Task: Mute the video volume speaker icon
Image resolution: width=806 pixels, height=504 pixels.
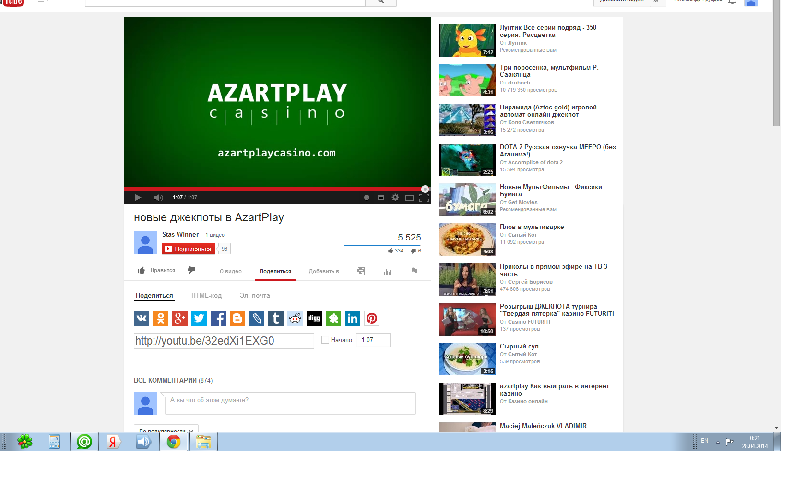Action: click(x=158, y=197)
